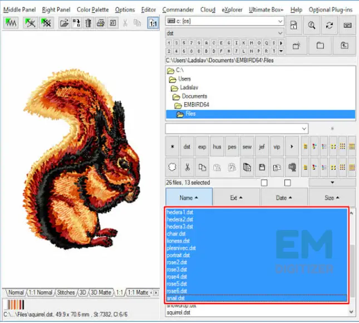Filter files by 'jef' extension
359x323 pixels.
[x=262, y=146]
